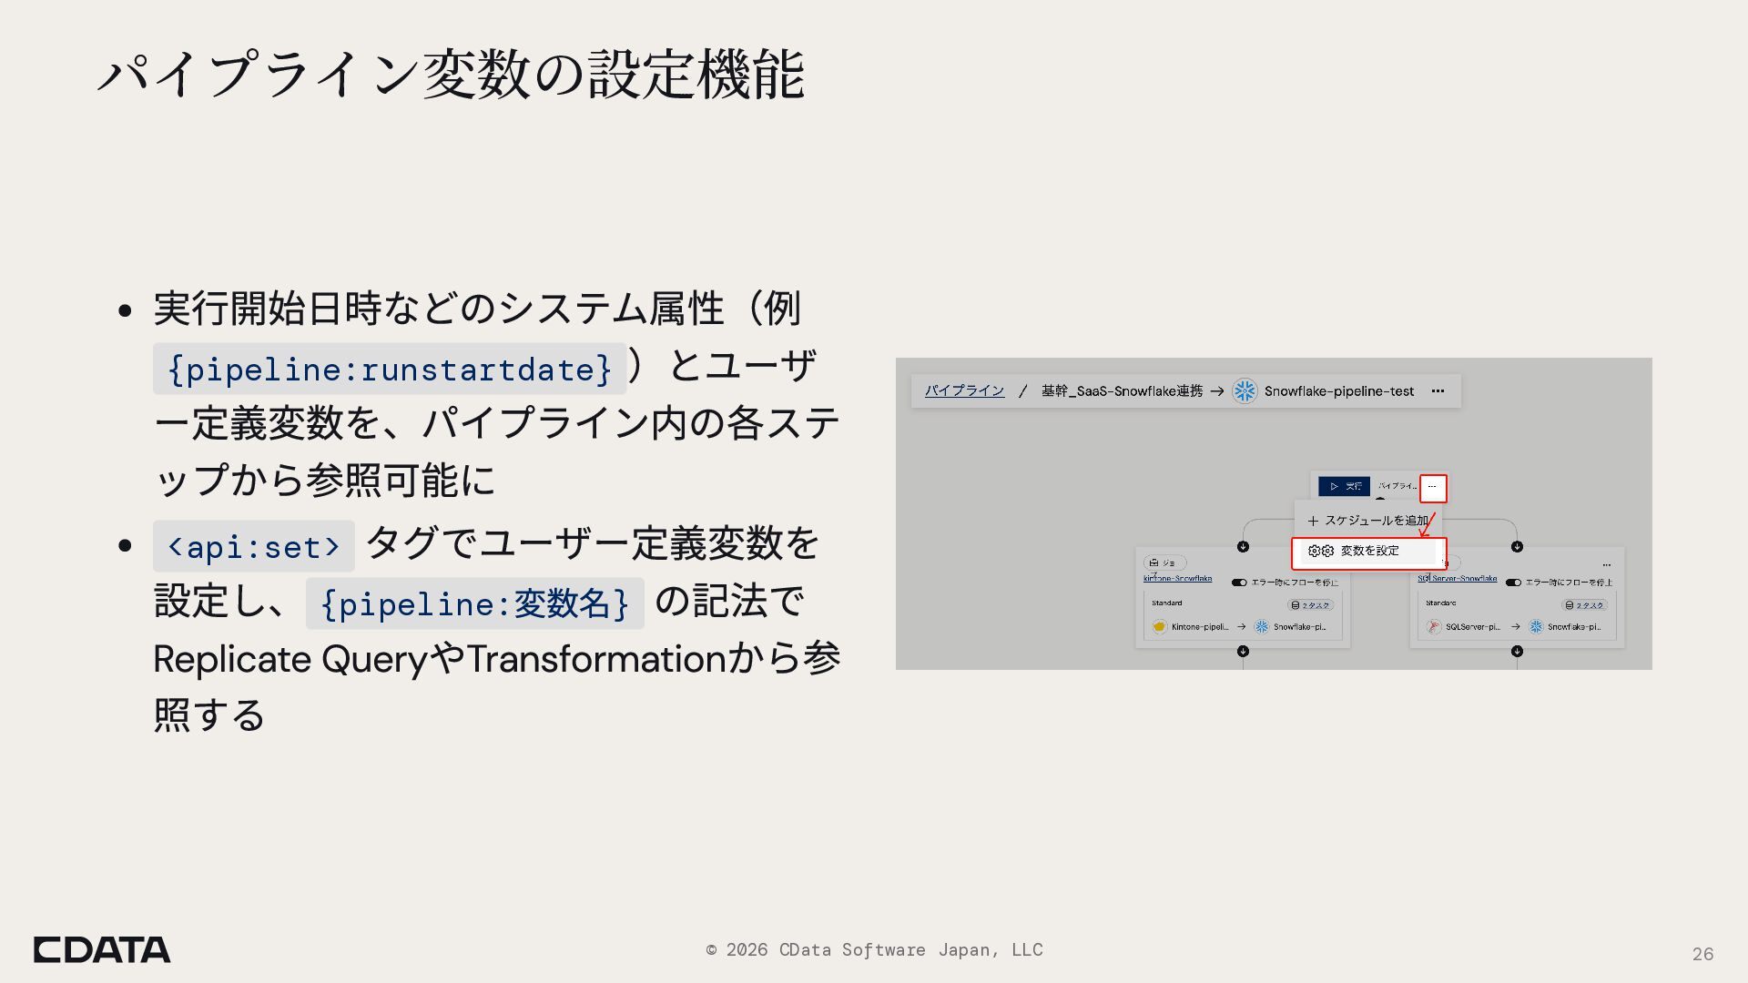Screen dimensions: 1748x983
Task: Click the Kintone source icon
Action: (x=1159, y=626)
